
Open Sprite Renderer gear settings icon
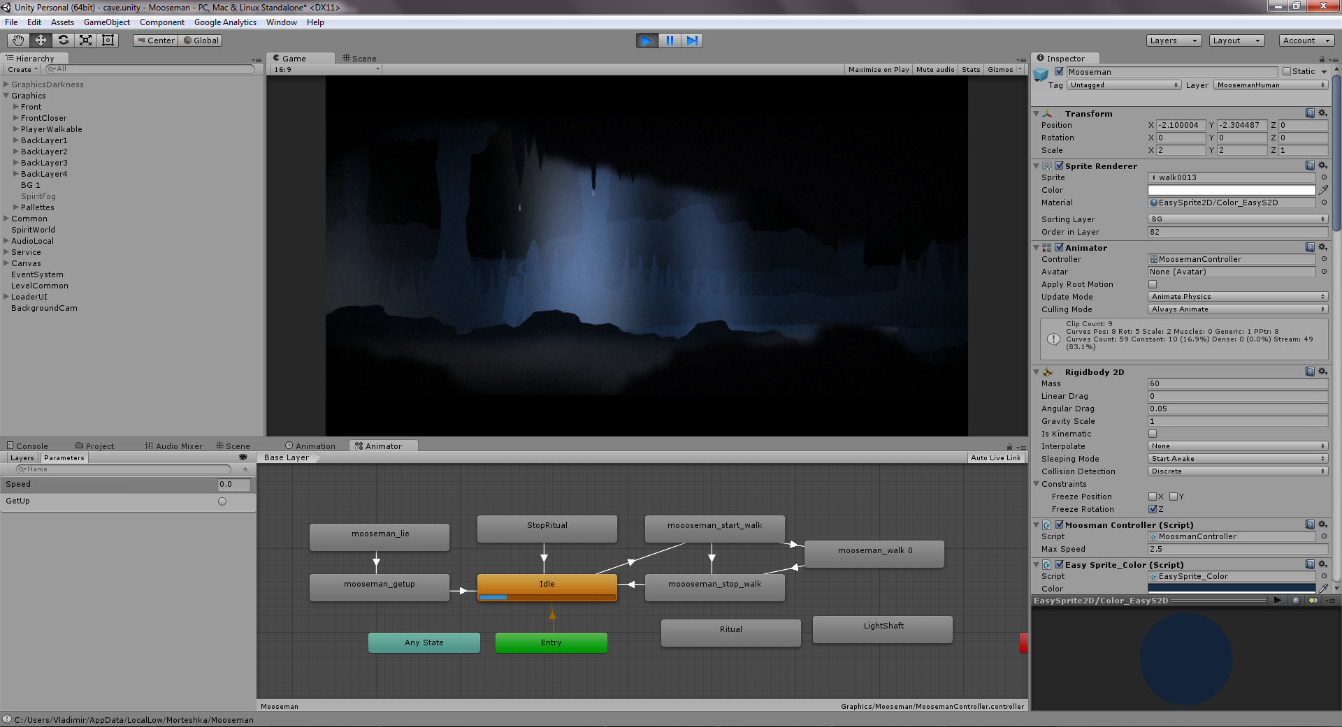point(1322,166)
